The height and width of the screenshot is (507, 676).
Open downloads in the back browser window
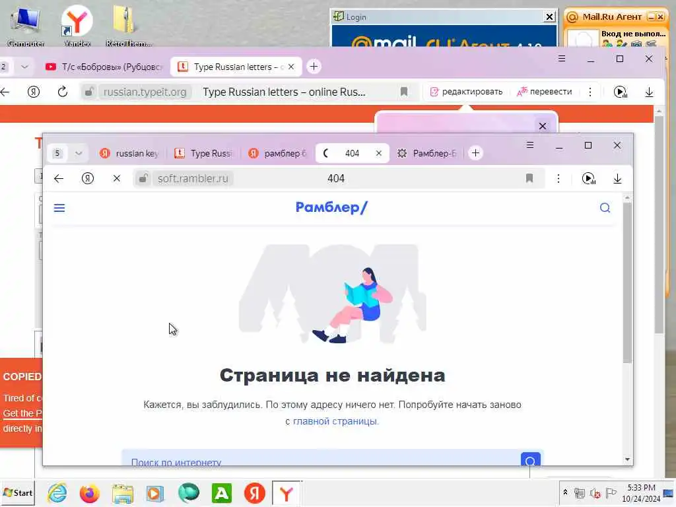tap(649, 92)
